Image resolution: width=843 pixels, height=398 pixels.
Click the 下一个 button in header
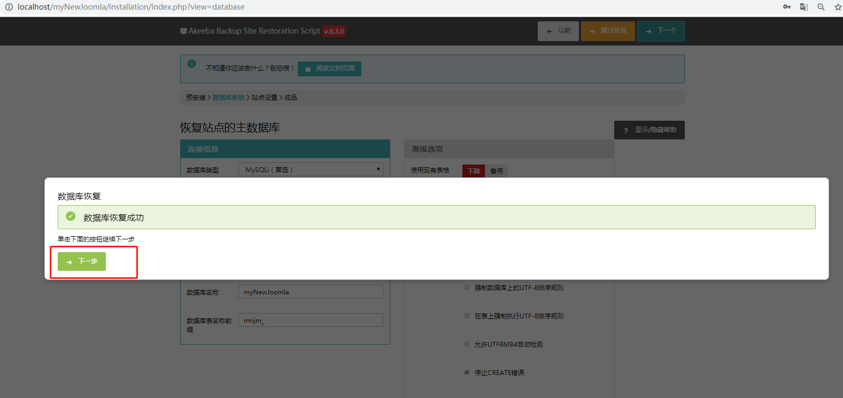point(661,31)
